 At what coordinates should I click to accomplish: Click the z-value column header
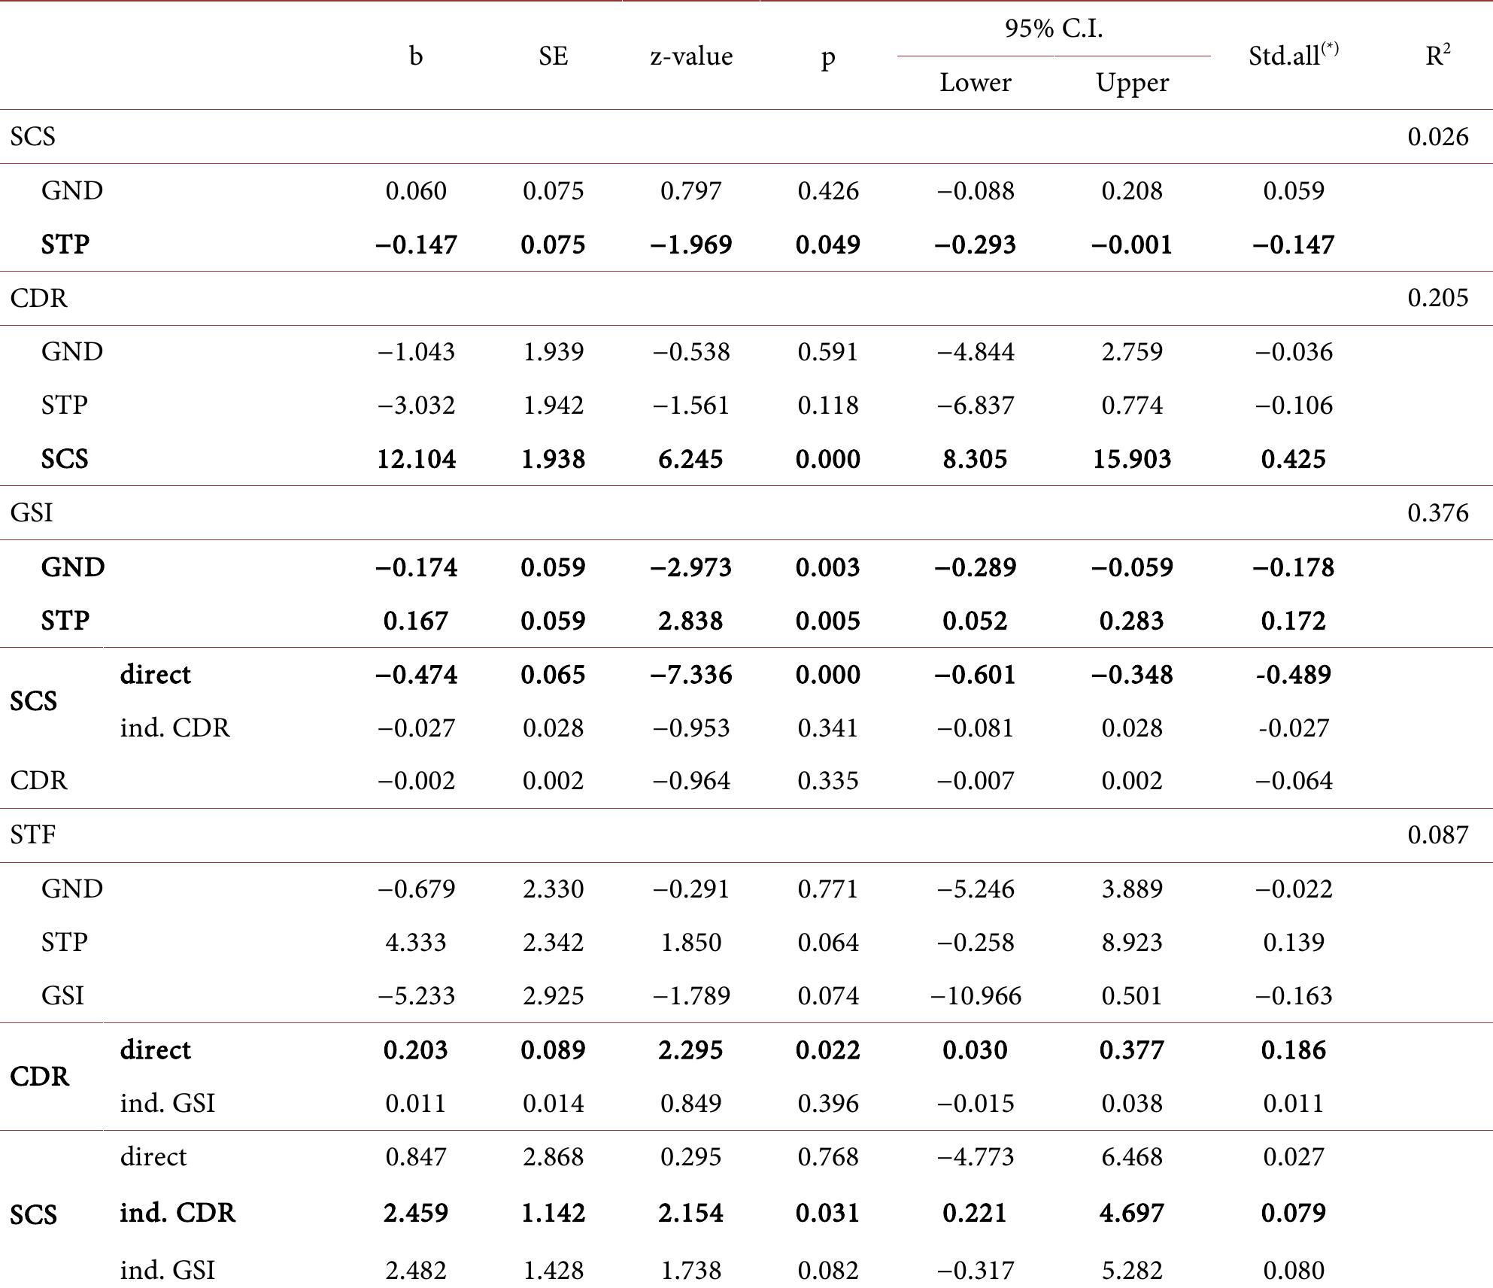point(690,56)
